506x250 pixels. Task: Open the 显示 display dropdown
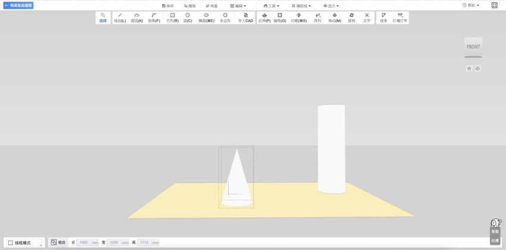(x=331, y=6)
